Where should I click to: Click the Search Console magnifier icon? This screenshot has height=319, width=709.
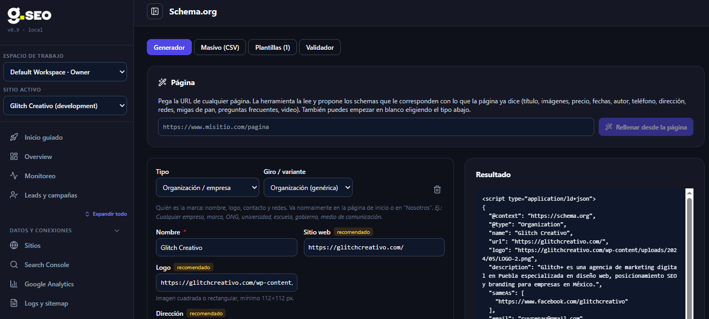pos(14,265)
